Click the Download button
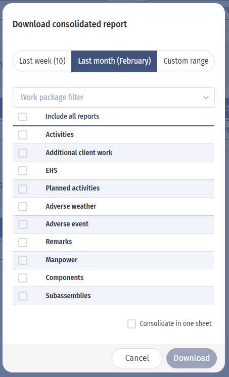The width and height of the screenshot is (229, 377). 192,358
